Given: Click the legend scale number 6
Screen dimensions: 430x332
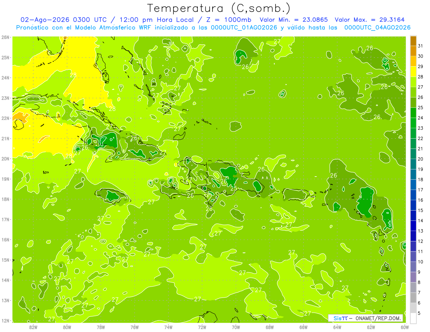Looking at the screenshot, I should (419, 303).
